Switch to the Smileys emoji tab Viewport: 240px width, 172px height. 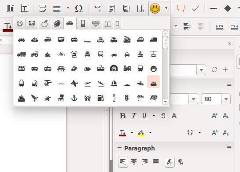[20, 24]
